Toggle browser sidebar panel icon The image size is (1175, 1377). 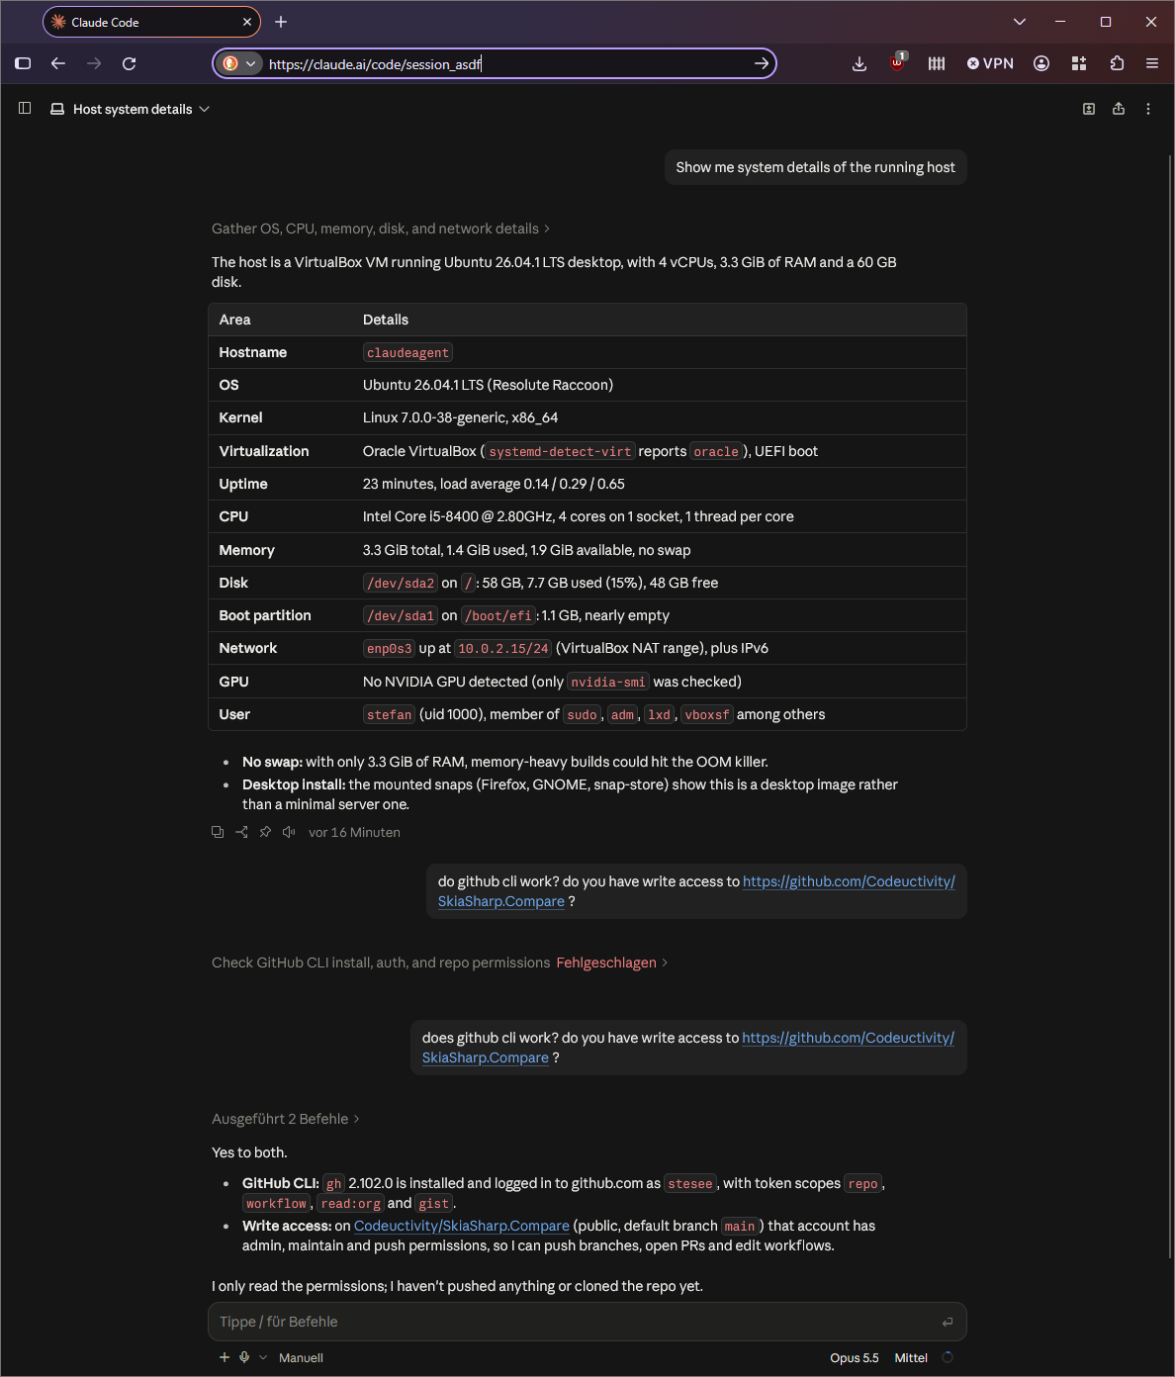(x=23, y=63)
